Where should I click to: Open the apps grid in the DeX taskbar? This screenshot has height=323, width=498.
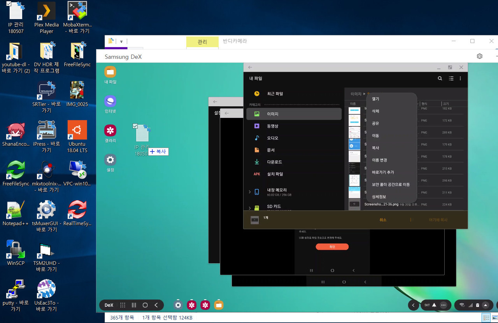pos(123,305)
